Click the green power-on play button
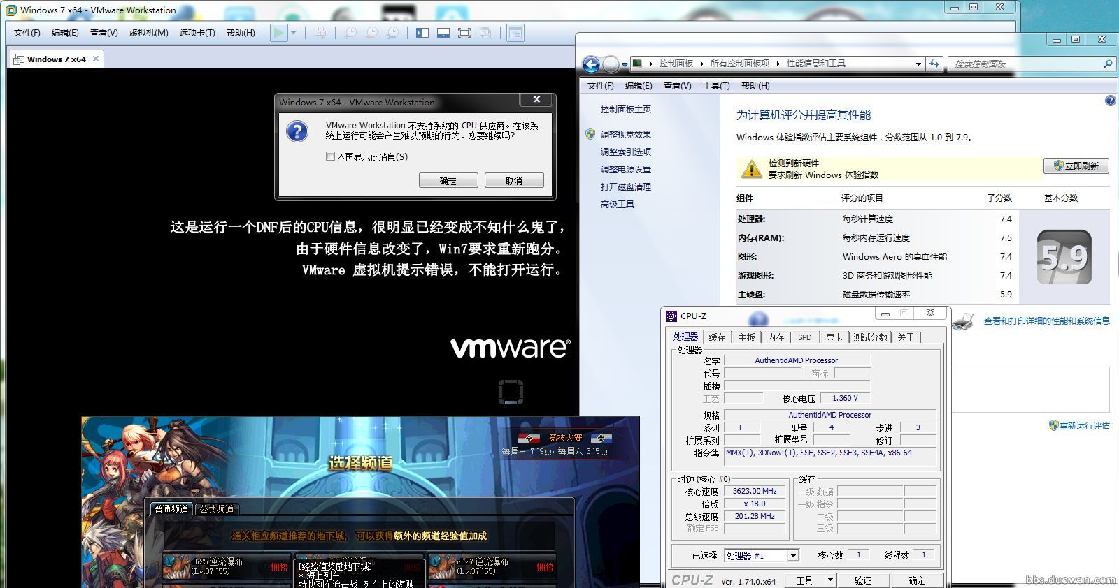Viewport: 1119px width, 588px height. click(x=279, y=33)
